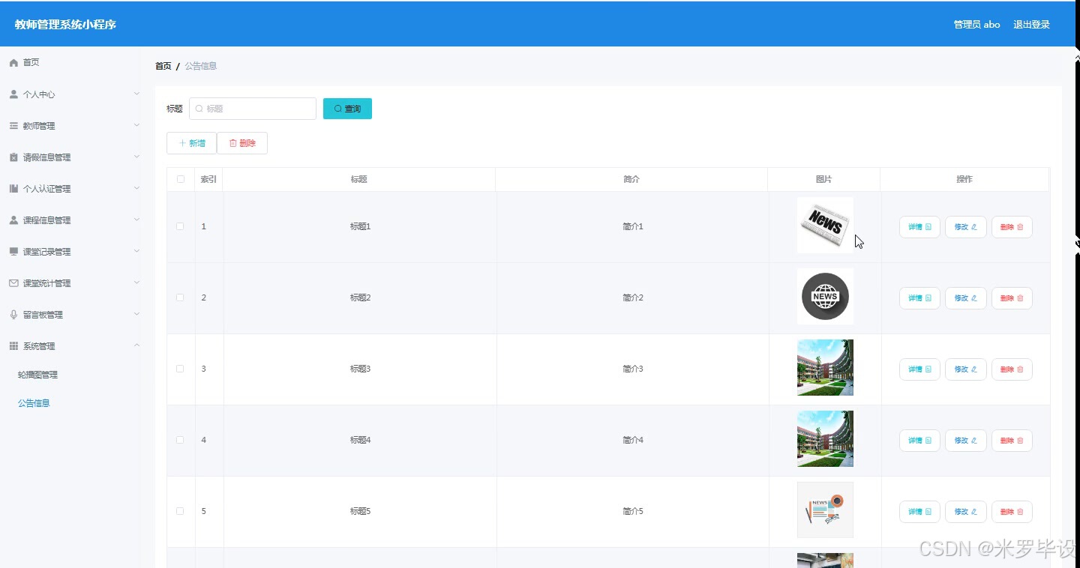Select the 公告信息 submenu item
Viewport: 1080px width, 568px height.
[x=34, y=403]
